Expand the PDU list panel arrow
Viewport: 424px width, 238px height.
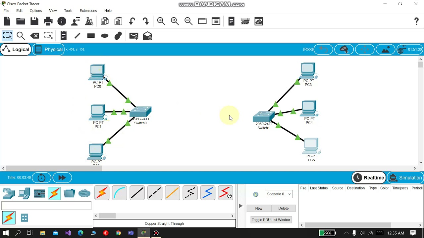click(x=240, y=206)
